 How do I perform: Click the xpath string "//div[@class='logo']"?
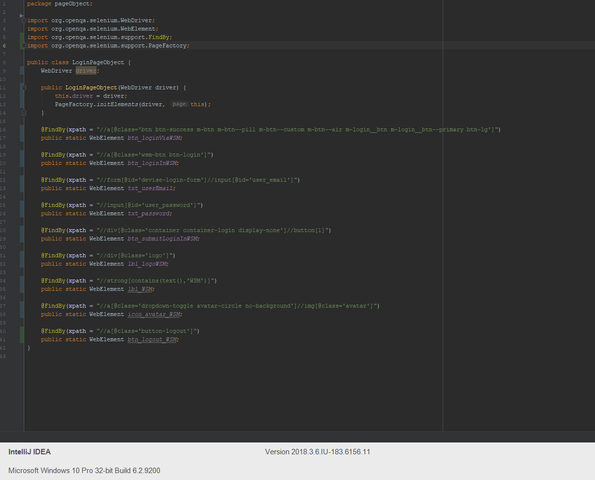point(135,255)
